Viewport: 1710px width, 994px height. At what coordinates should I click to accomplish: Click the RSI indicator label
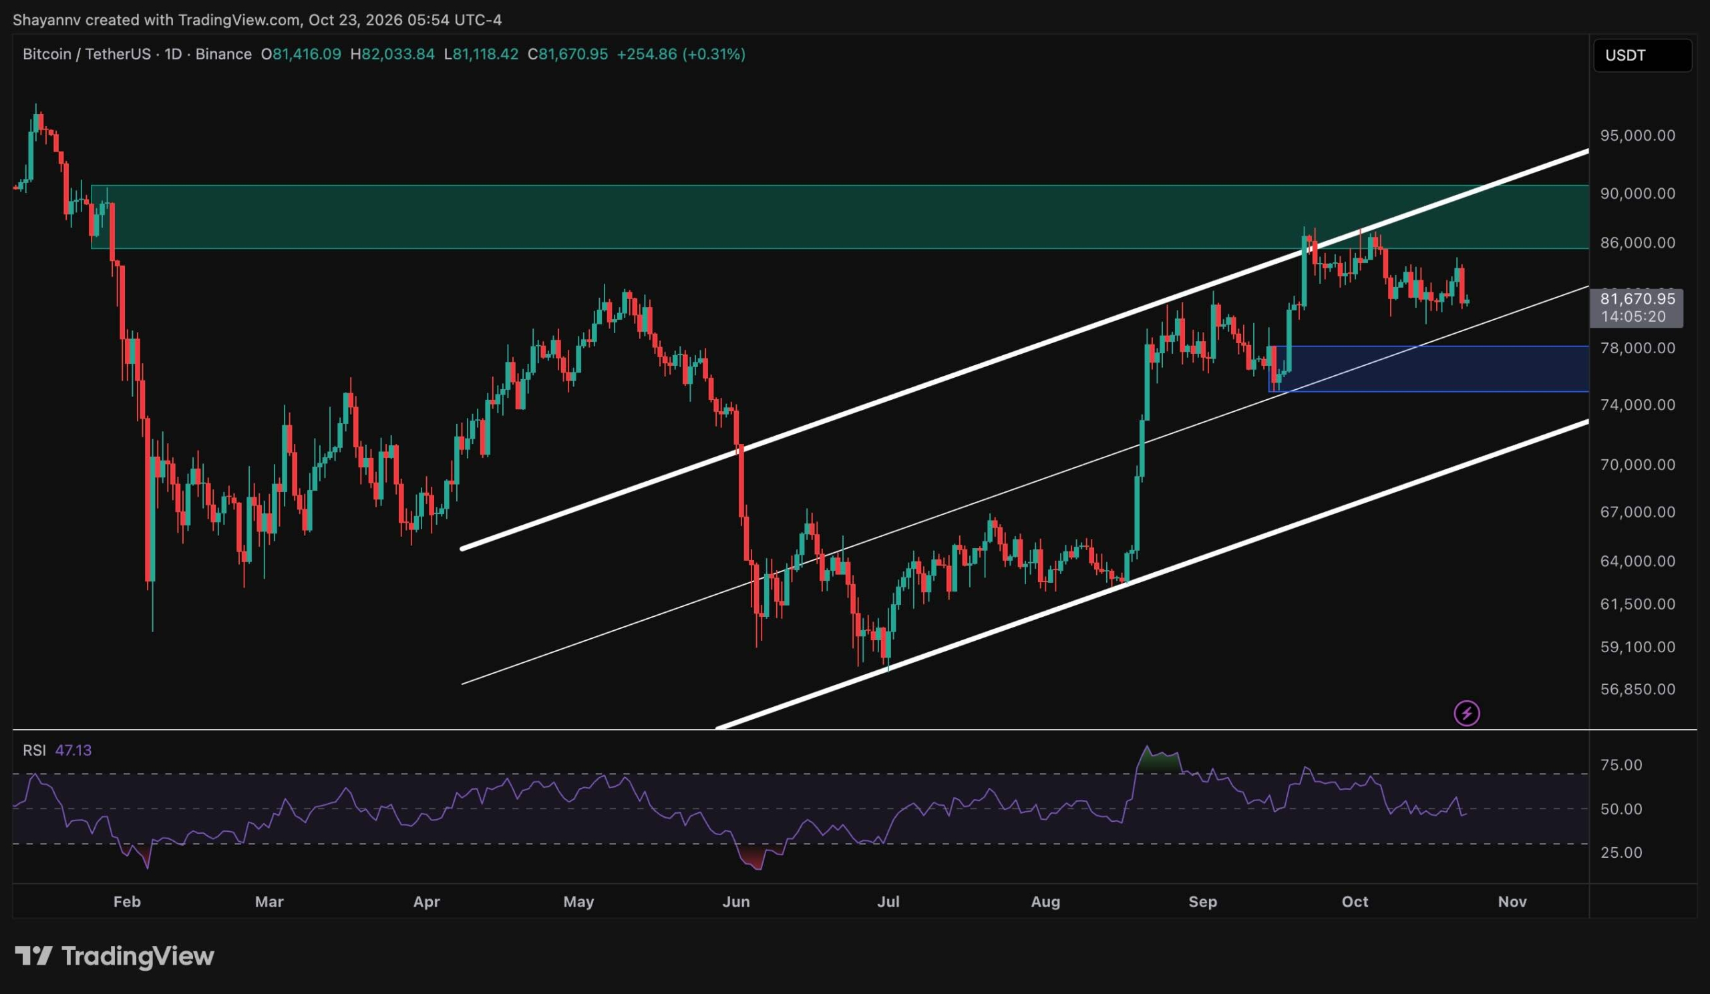(34, 750)
